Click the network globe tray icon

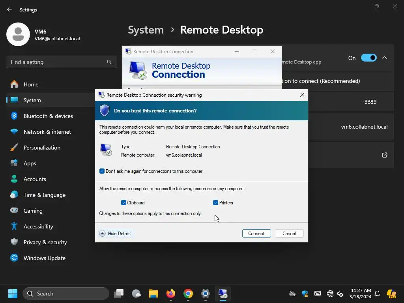tap(330, 294)
